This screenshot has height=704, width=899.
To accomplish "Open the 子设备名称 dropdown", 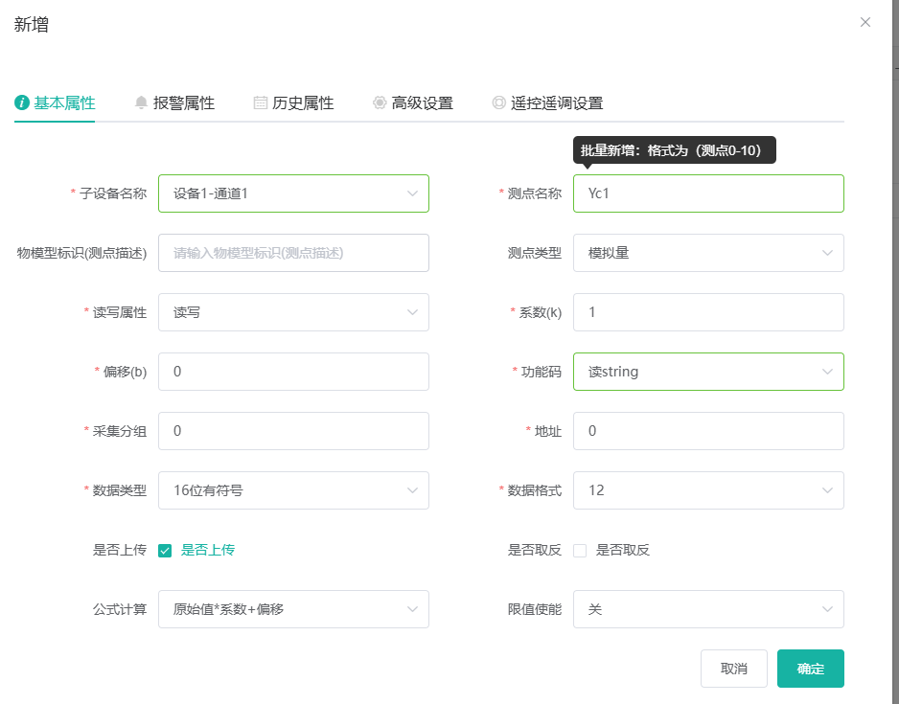I will coord(293,193).
